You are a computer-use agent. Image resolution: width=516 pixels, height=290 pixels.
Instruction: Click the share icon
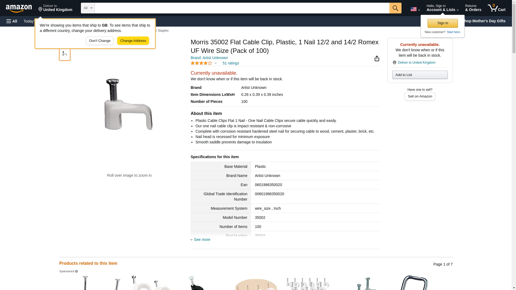377,59
